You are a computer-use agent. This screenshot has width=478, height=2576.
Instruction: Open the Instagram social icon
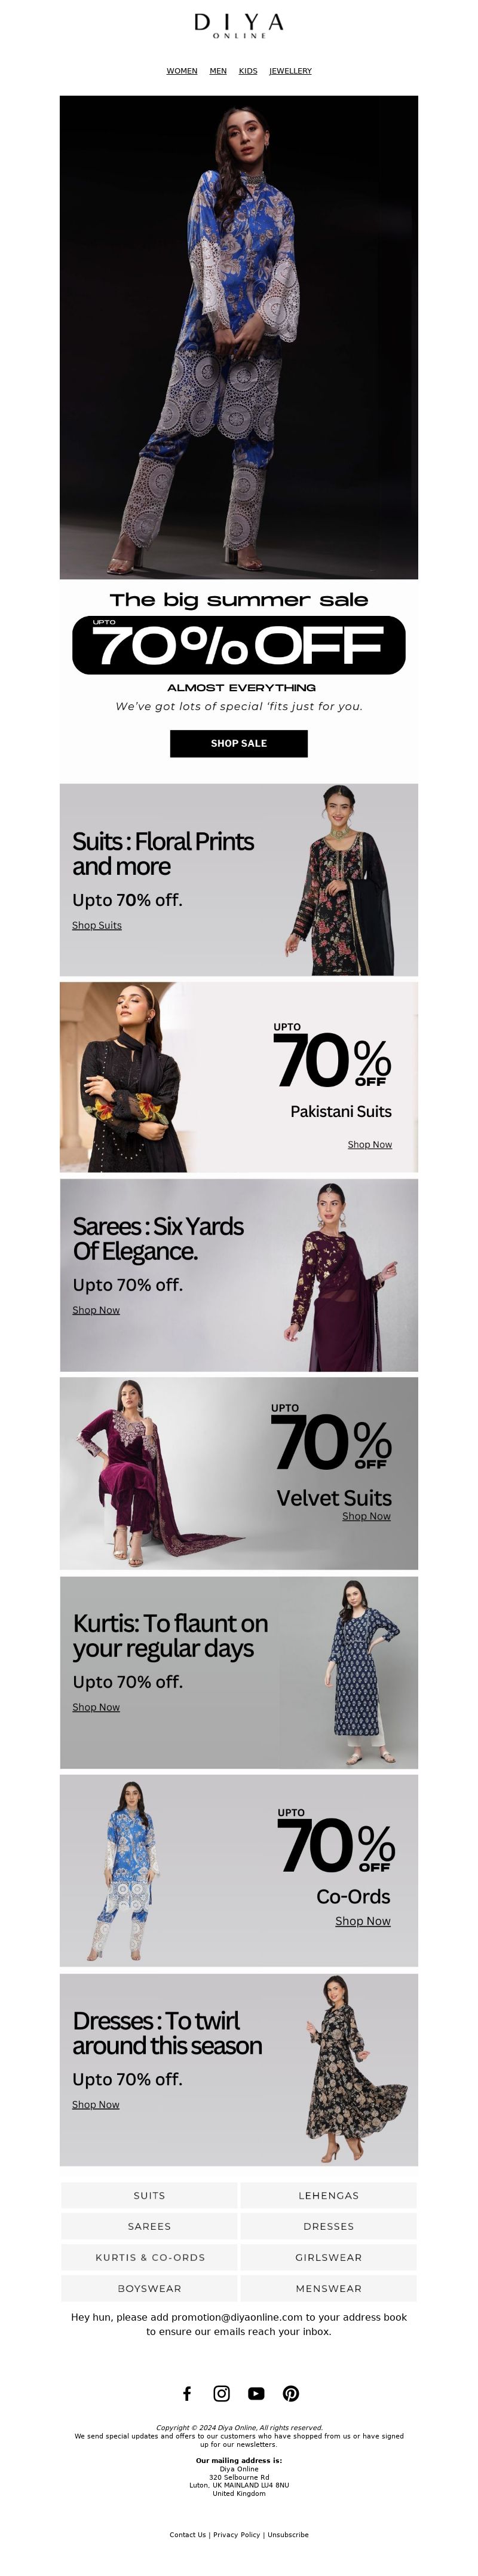(222, 2393)
